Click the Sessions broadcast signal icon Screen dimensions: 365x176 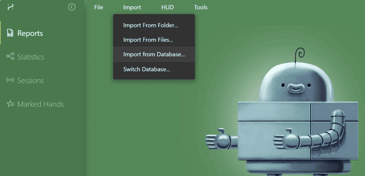tap(10, 80)
